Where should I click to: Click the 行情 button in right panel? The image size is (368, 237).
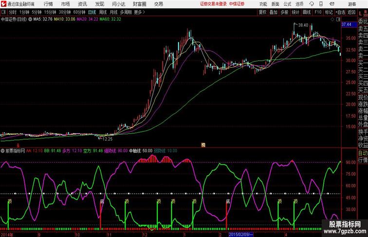pos(363,160)
